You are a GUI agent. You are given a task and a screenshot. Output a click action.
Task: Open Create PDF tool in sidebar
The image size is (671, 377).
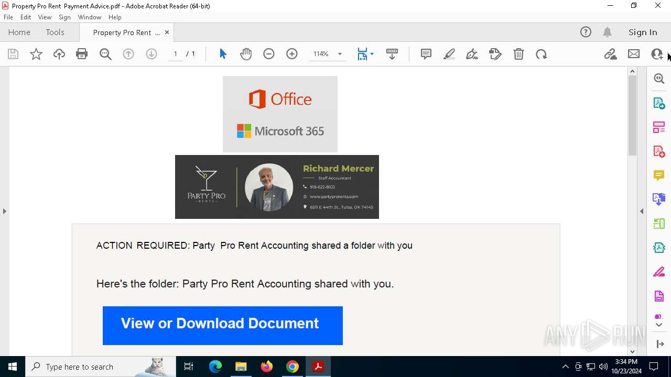(x=659, y=151)
